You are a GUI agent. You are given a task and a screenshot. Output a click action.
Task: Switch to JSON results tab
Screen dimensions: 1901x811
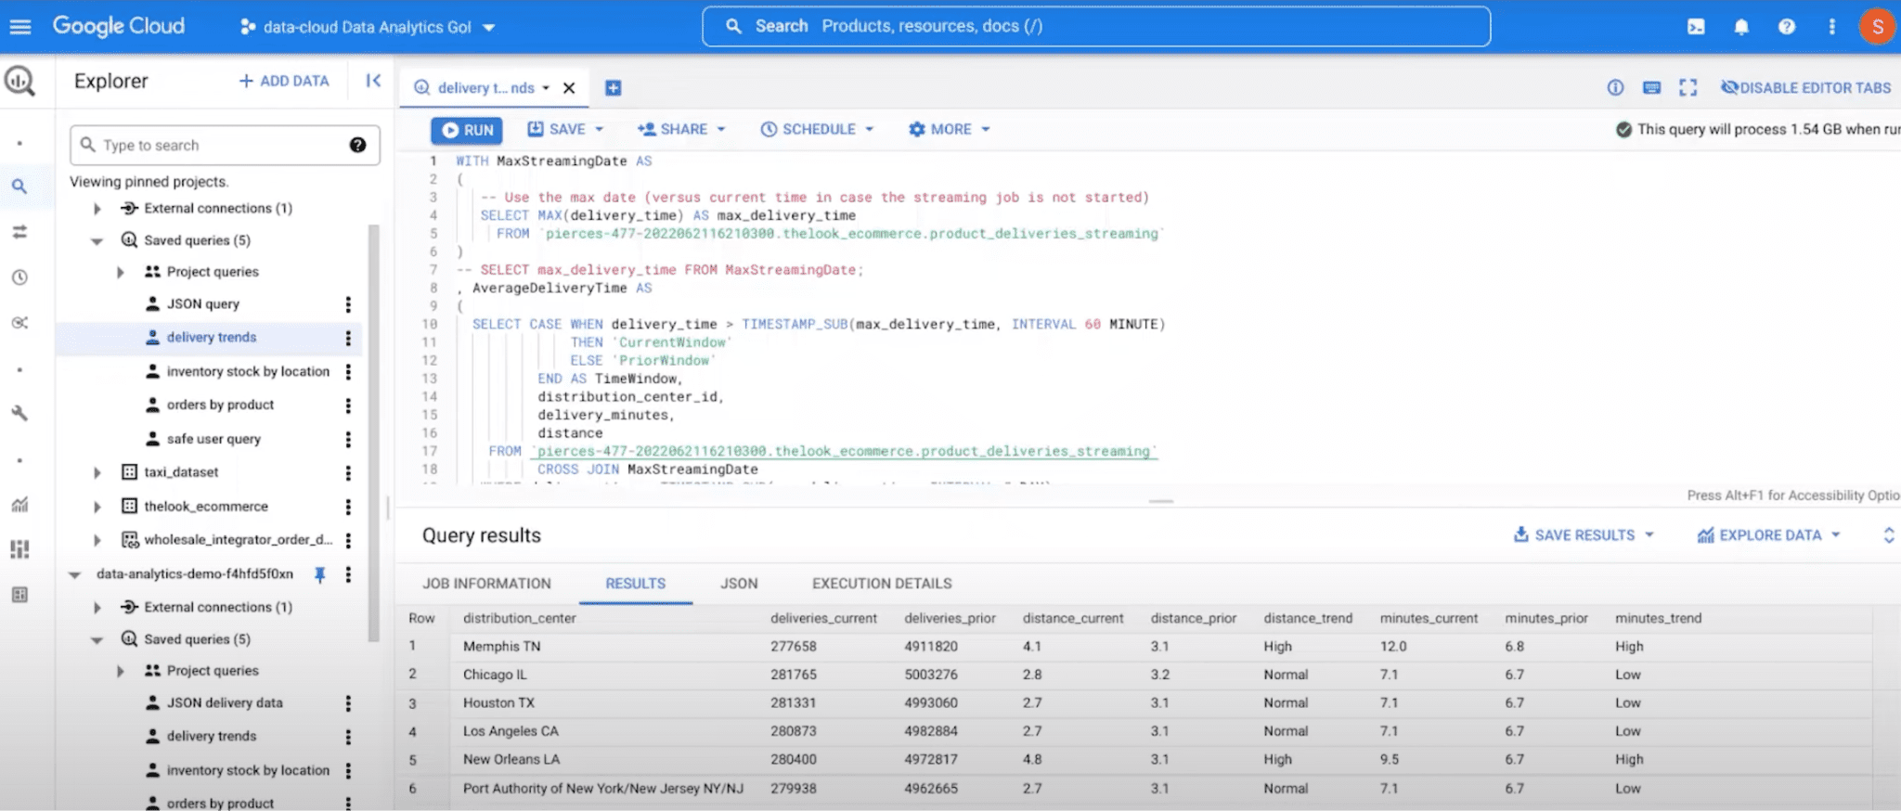(739, 584)
